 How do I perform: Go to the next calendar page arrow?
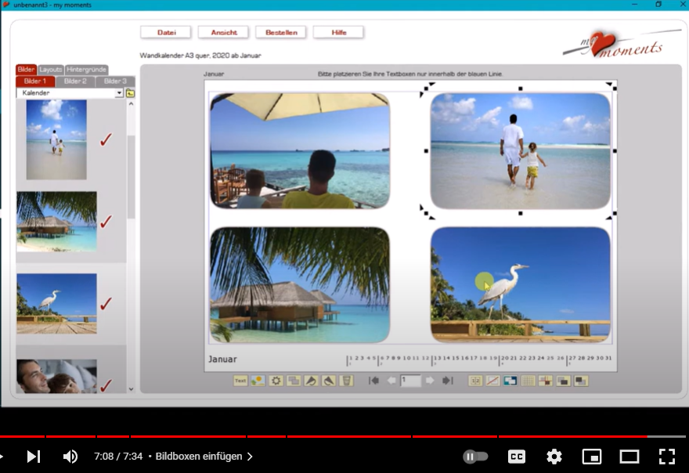pyautogui.click(x=430, y=381)
